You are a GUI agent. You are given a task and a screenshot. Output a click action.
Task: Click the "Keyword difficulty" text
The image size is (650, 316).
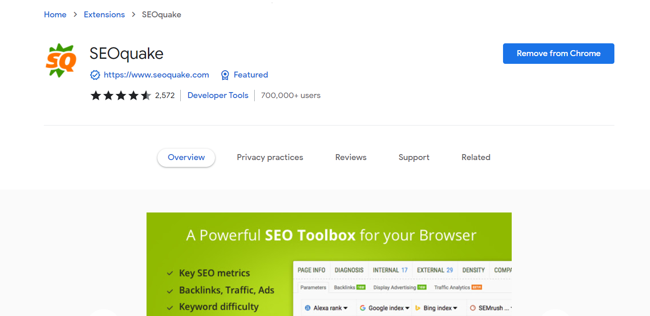click(x=219, y=307)
